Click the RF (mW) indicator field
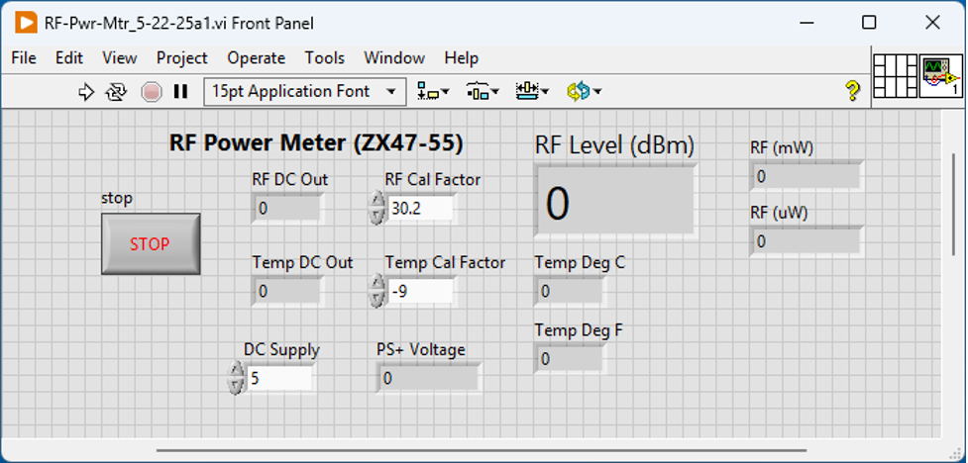 [807, 177]
